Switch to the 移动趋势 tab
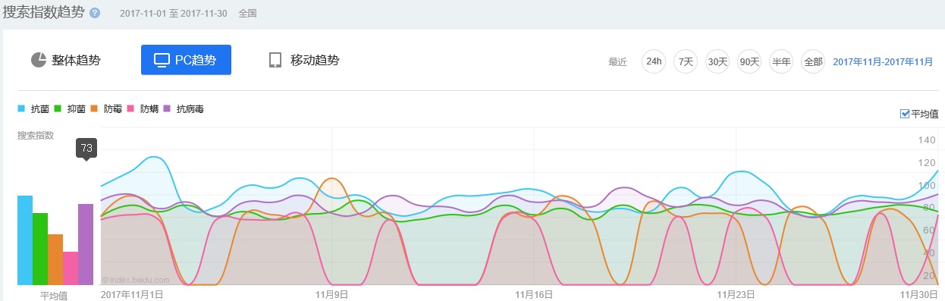945x301 pixels. pyautogui.click(x=303, y=60)
